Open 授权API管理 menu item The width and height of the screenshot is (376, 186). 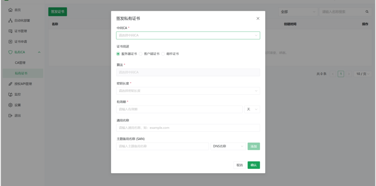(23, 84)
